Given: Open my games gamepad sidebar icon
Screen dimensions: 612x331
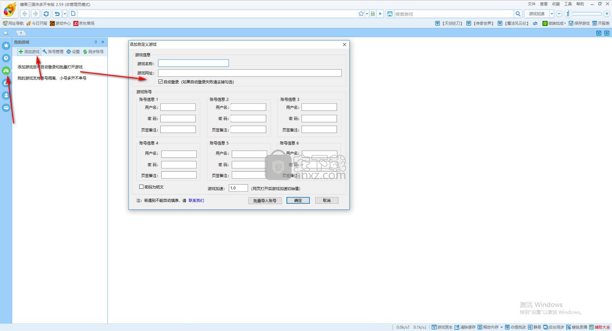Looking at the screenshot, I should tap(6, 70).
